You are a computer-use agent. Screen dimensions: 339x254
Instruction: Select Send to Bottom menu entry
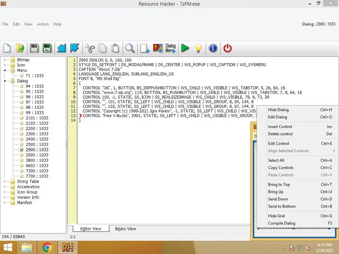tap(298, 206)
